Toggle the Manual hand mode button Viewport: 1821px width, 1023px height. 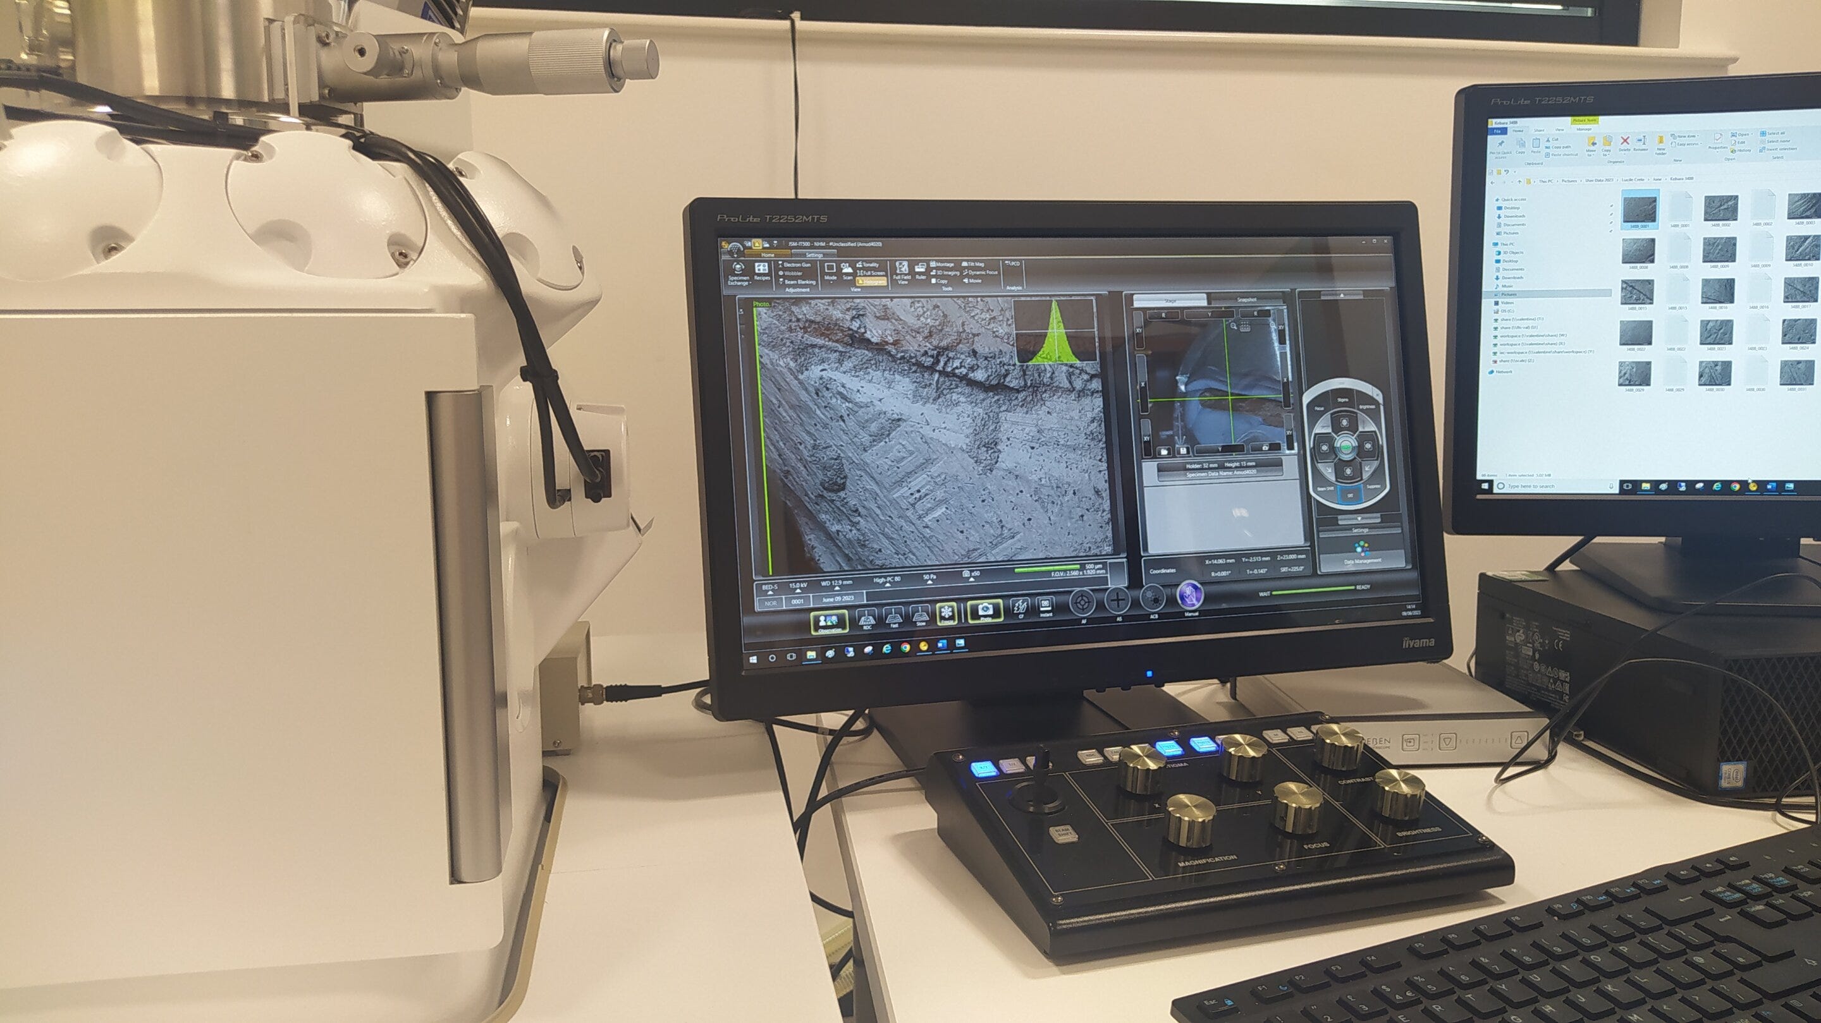(1191, 596)
